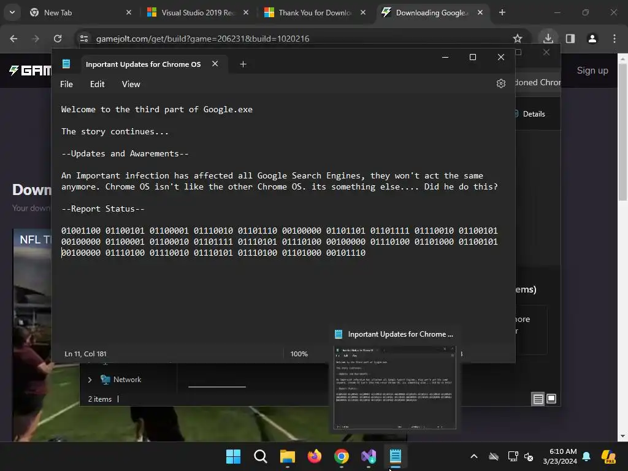Go back in Chrome
This screenshot has width=628, height=471.
point(13,39)
